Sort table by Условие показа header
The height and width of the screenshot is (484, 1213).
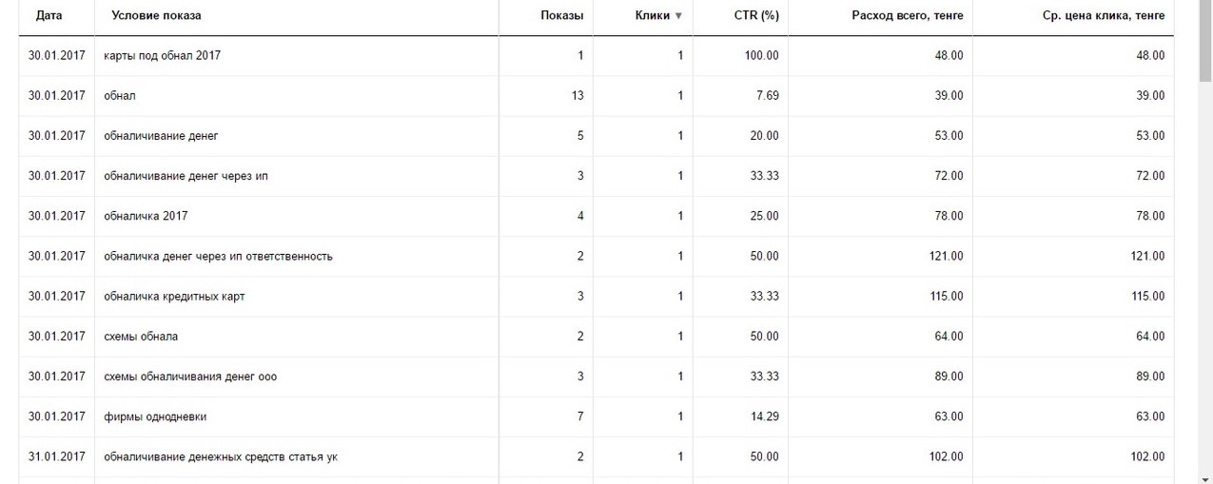pyautogui.click(x=156, y=16)
